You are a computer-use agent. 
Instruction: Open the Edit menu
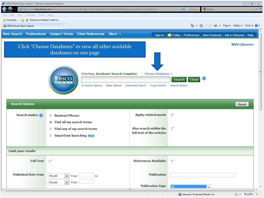[x=12, y=15]
